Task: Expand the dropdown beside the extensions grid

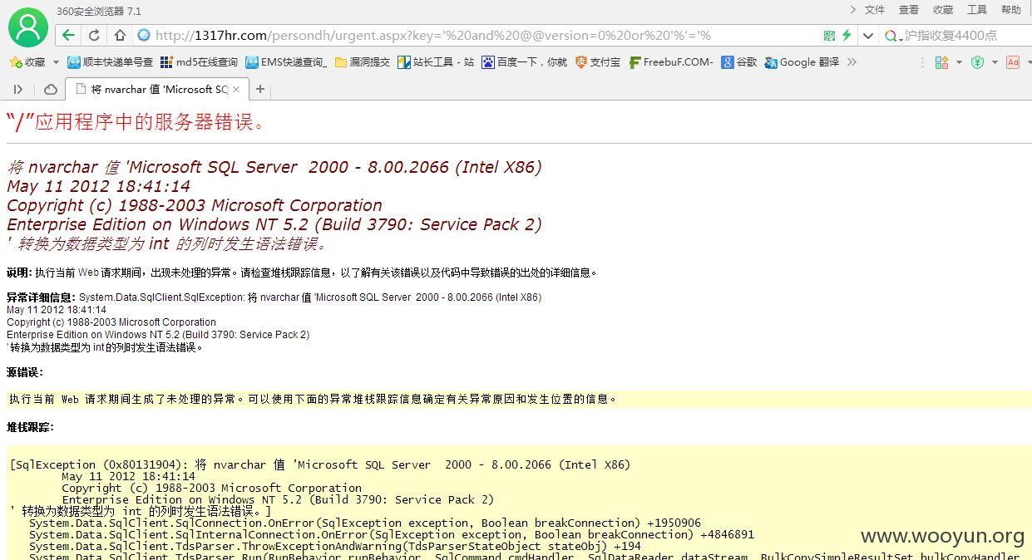Action: [x=959, y=62]
